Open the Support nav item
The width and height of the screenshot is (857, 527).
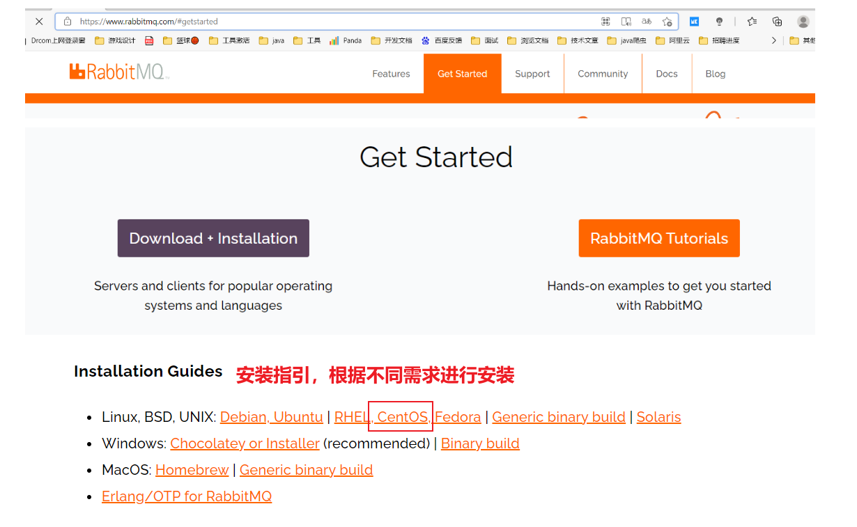[x=532, y=74]
